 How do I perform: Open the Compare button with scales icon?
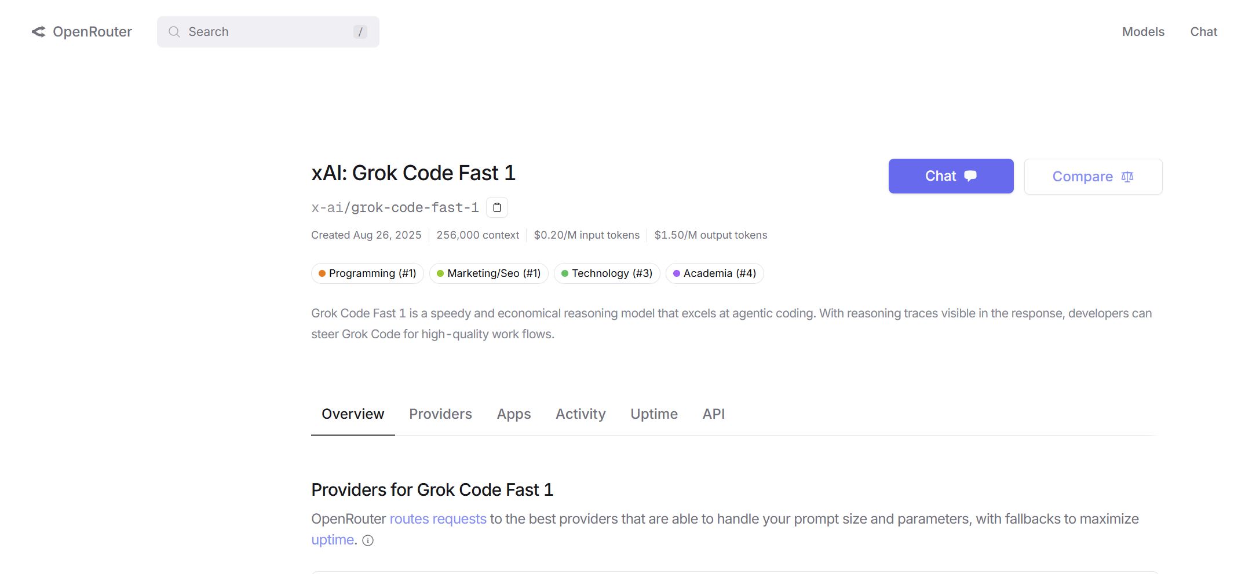1093,177
